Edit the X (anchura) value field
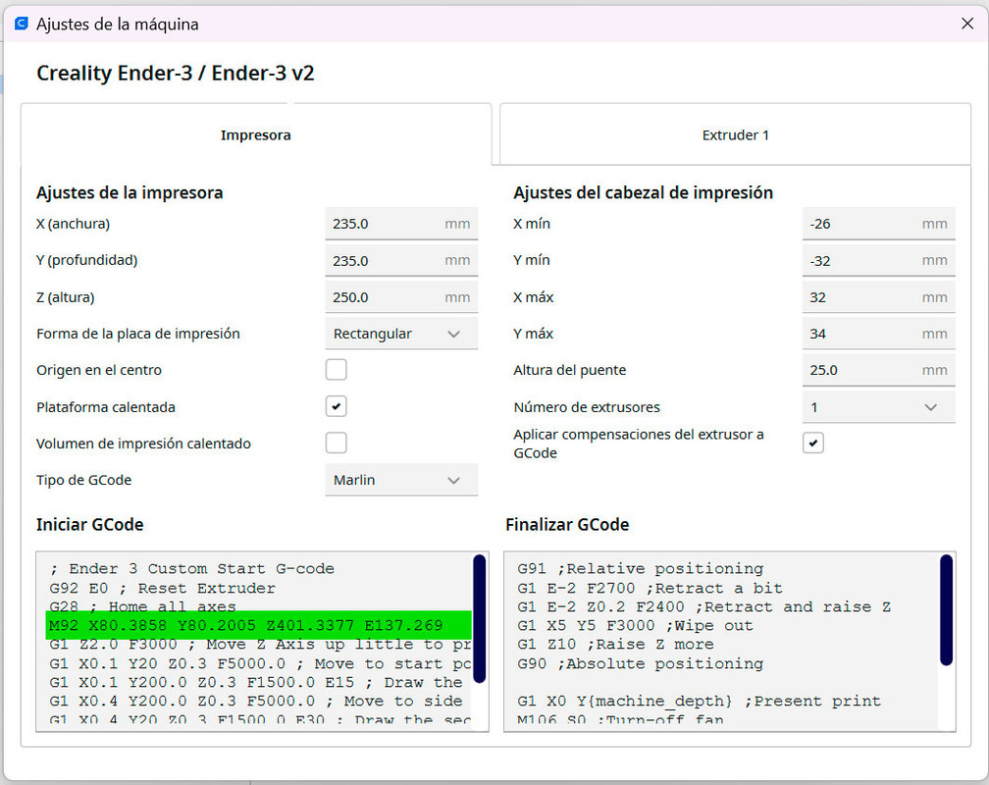Image resolution: width=989 pixels, height=785 pixels. tap(401, 224)
